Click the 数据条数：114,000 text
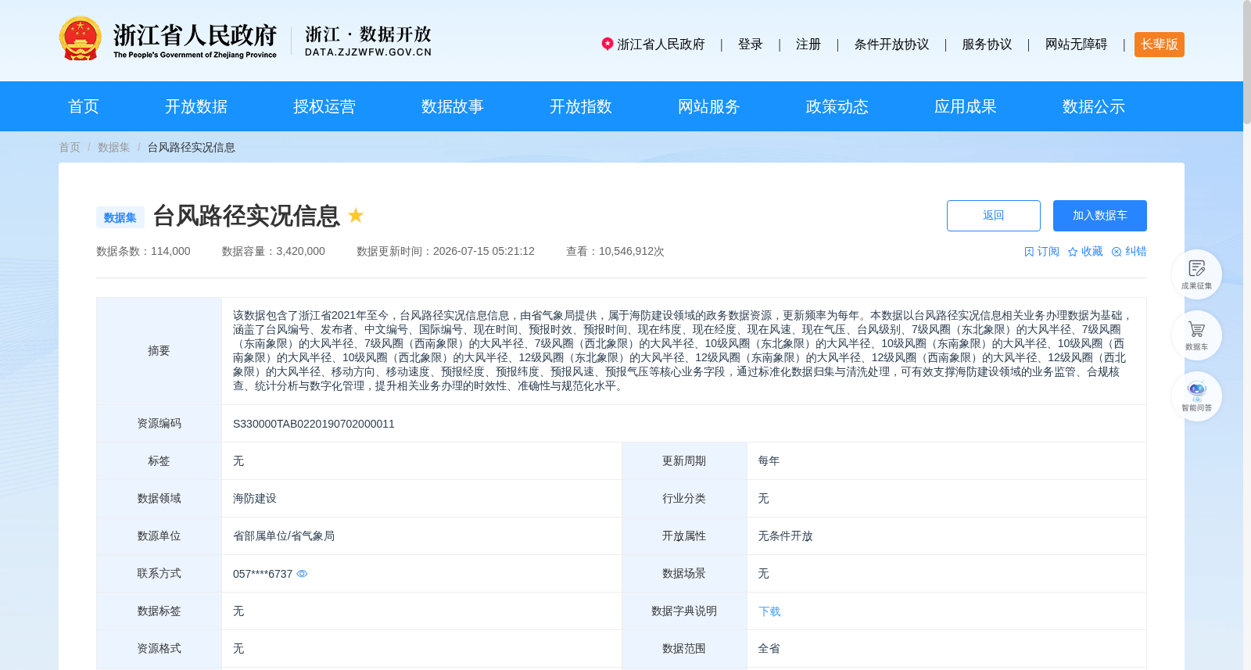Image resolution: width=1251 pixels, height=670 pixels. pyautogui.click(x=143, y=252)
